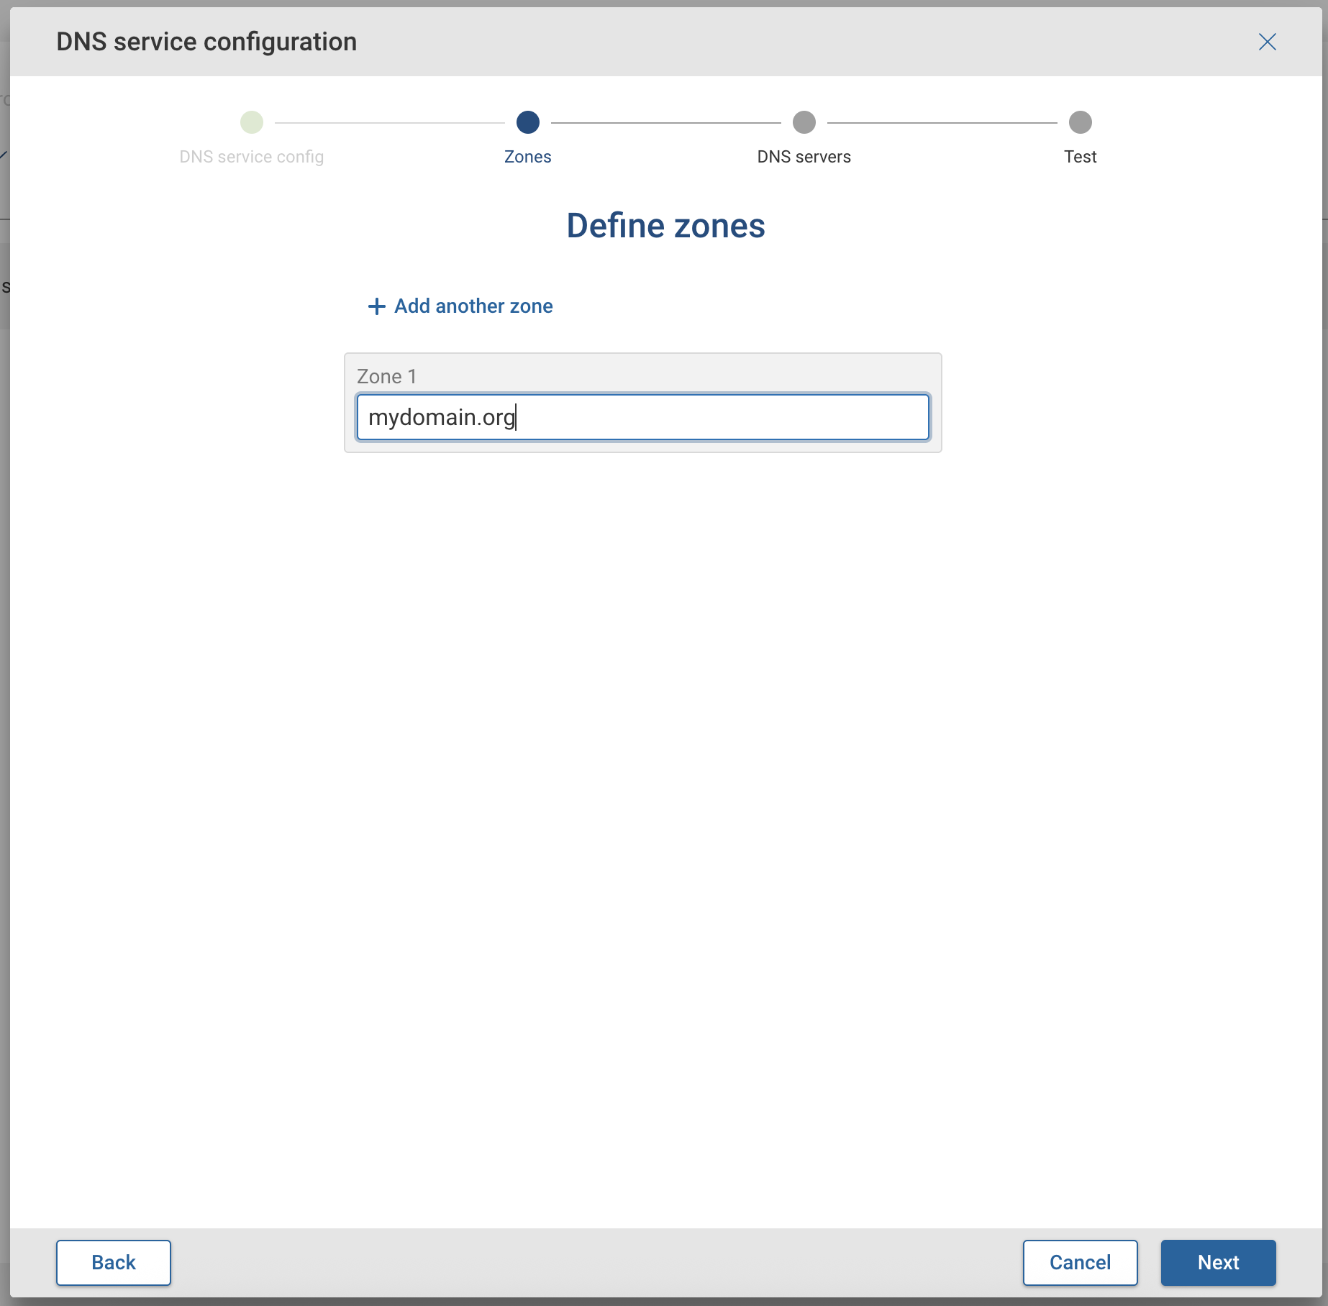The width and height of the screenshot is (1328, 1306).
Task: Click the Zones step label
Action: coord(527,156)
